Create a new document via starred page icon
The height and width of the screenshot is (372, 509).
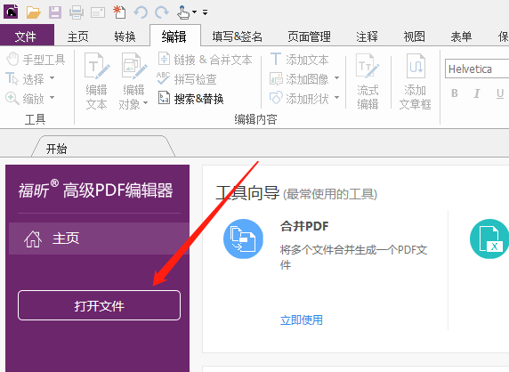click(x=119, y=12)
